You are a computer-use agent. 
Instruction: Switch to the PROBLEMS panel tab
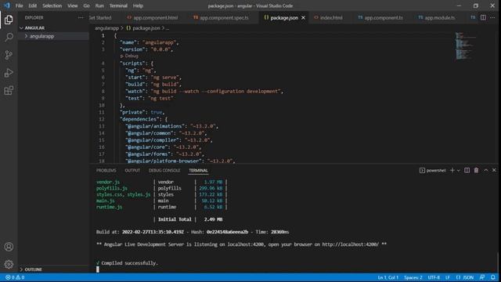[106, 171]
